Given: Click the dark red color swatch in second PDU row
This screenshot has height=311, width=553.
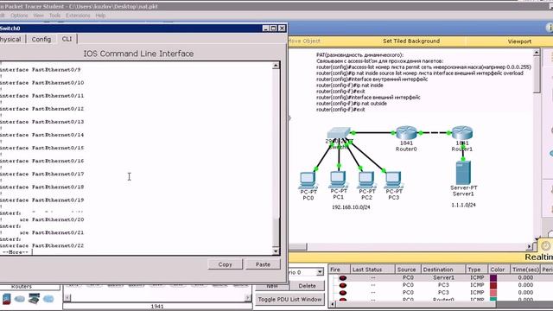Looking at the screenshot, I should pyautogui.click(x=493, y=285).
